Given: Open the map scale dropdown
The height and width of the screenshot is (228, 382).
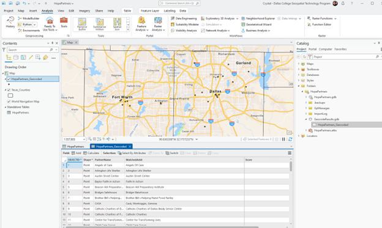Looking at the screenshot, I should (84, 139).
